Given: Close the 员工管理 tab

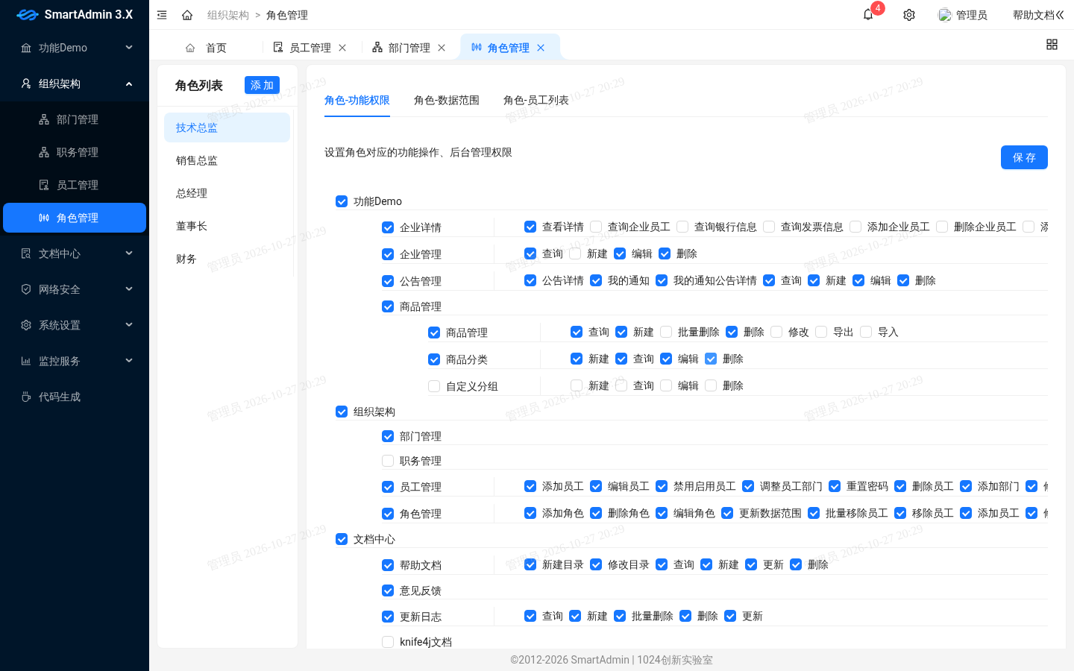Looking at the screenshot, I should pyautogui.click(x=342, y=48).
